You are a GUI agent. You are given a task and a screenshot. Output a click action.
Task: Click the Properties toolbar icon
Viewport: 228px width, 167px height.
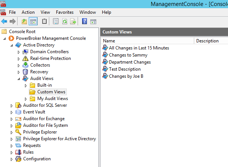point(56,21)
